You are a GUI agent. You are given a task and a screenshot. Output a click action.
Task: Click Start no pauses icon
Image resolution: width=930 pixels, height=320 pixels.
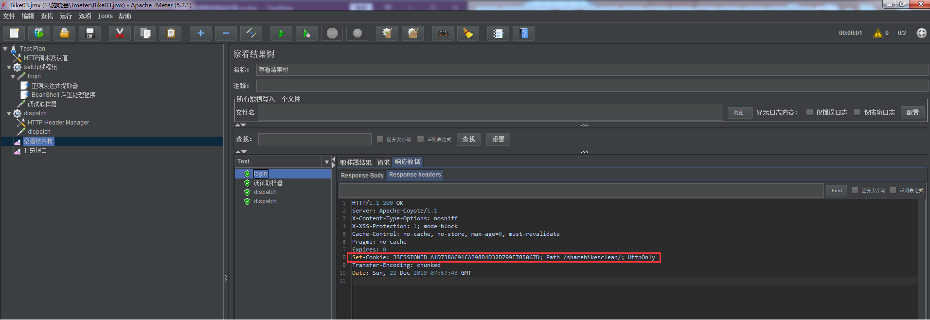[x=306, y=33]
